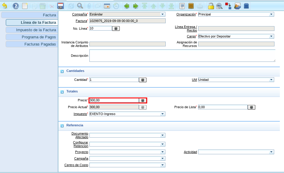Click the undo arrow toolbar icon
Viewport: 284px width, 173px height.
(5, 6)
